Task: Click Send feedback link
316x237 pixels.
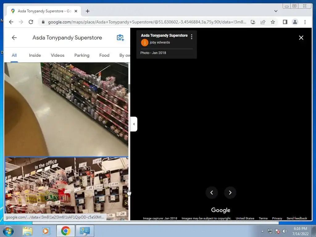Action: pyautogui.click(x=297, y=218)
